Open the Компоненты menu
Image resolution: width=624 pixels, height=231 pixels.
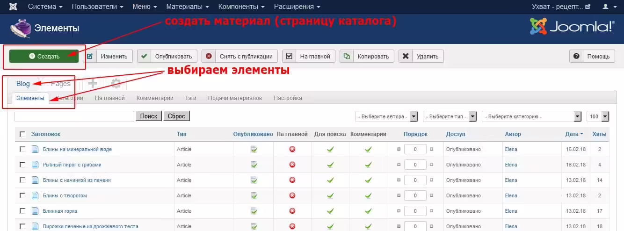tap(241, 7)
